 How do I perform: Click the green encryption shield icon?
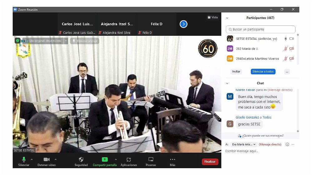18,41
